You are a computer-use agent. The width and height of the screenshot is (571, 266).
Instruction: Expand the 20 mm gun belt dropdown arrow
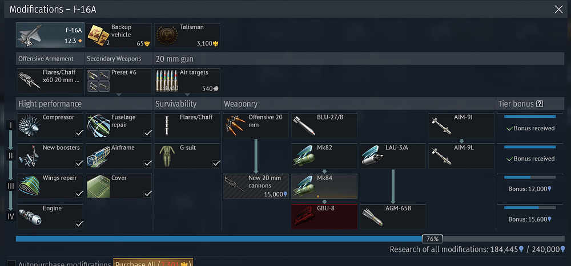click(187, 95)
